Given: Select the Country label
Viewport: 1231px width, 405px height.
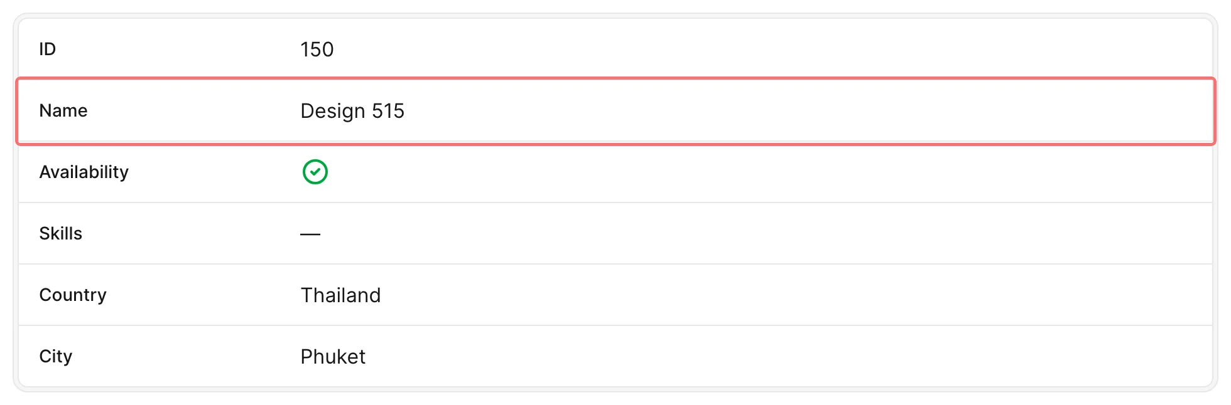Looking at the screenshot, I should (73, 295).
